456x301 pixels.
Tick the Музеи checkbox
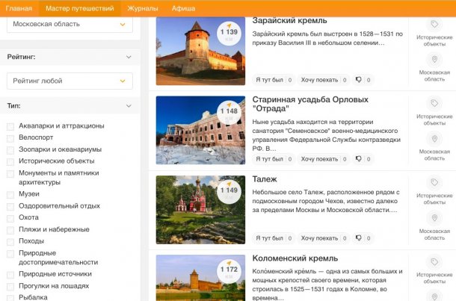10,194
